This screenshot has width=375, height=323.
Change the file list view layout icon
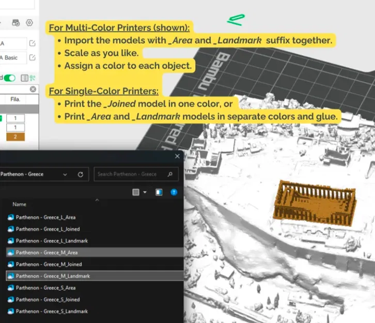[136, 192]
